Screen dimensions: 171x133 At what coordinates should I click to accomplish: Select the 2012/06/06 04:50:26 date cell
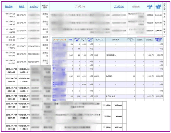11,71
